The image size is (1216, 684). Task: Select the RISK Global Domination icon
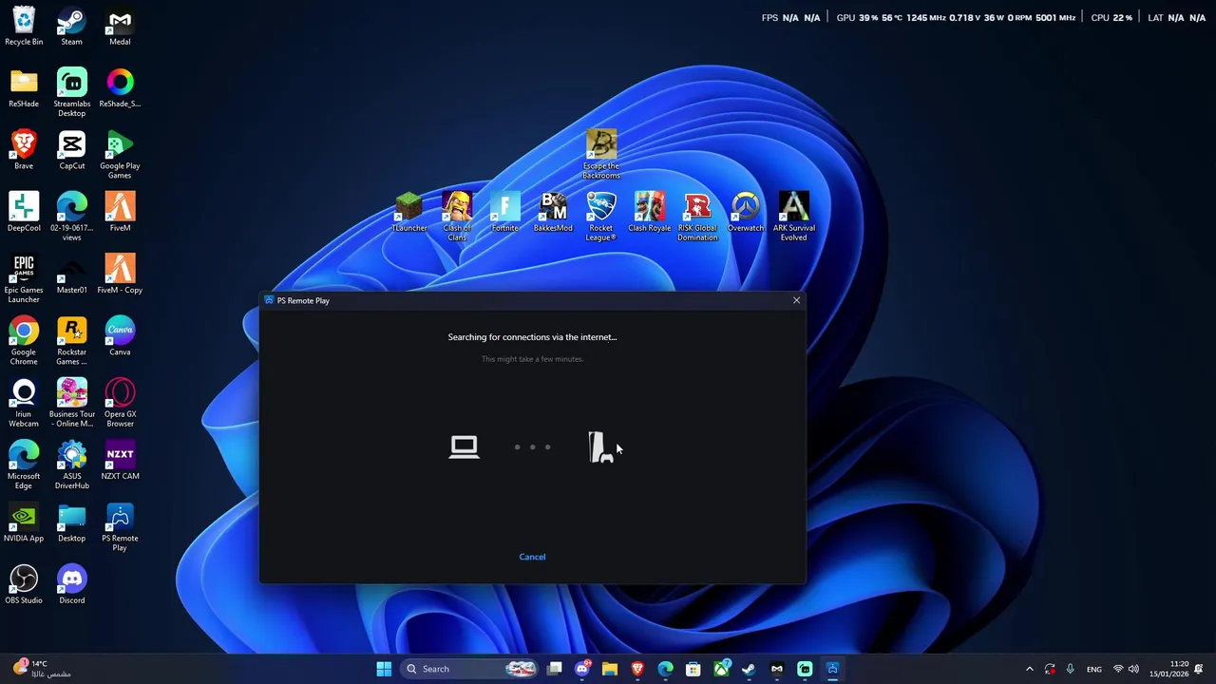pos(697,217)
